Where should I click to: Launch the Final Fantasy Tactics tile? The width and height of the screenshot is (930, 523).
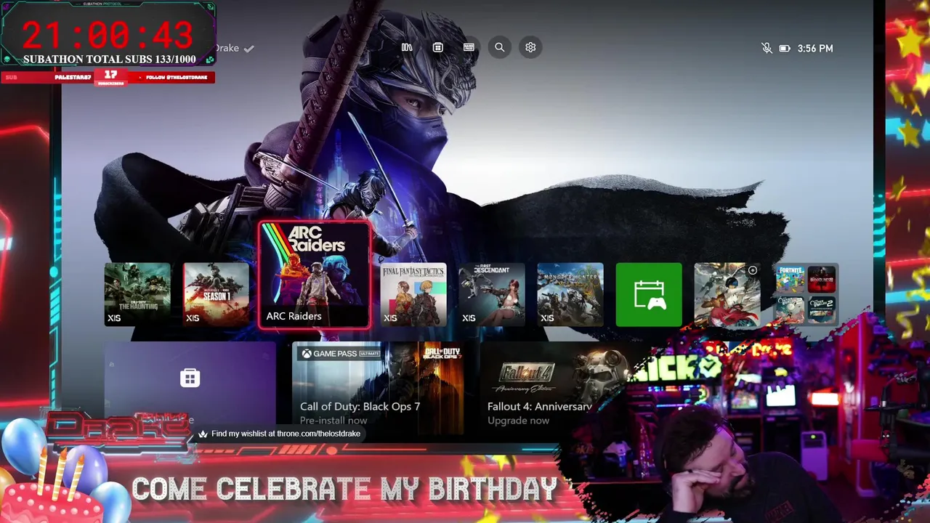(x=413, y=294)
